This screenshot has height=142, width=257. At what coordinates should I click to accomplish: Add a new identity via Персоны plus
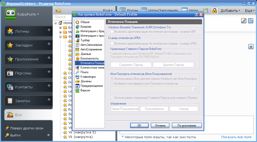(49, 72)
